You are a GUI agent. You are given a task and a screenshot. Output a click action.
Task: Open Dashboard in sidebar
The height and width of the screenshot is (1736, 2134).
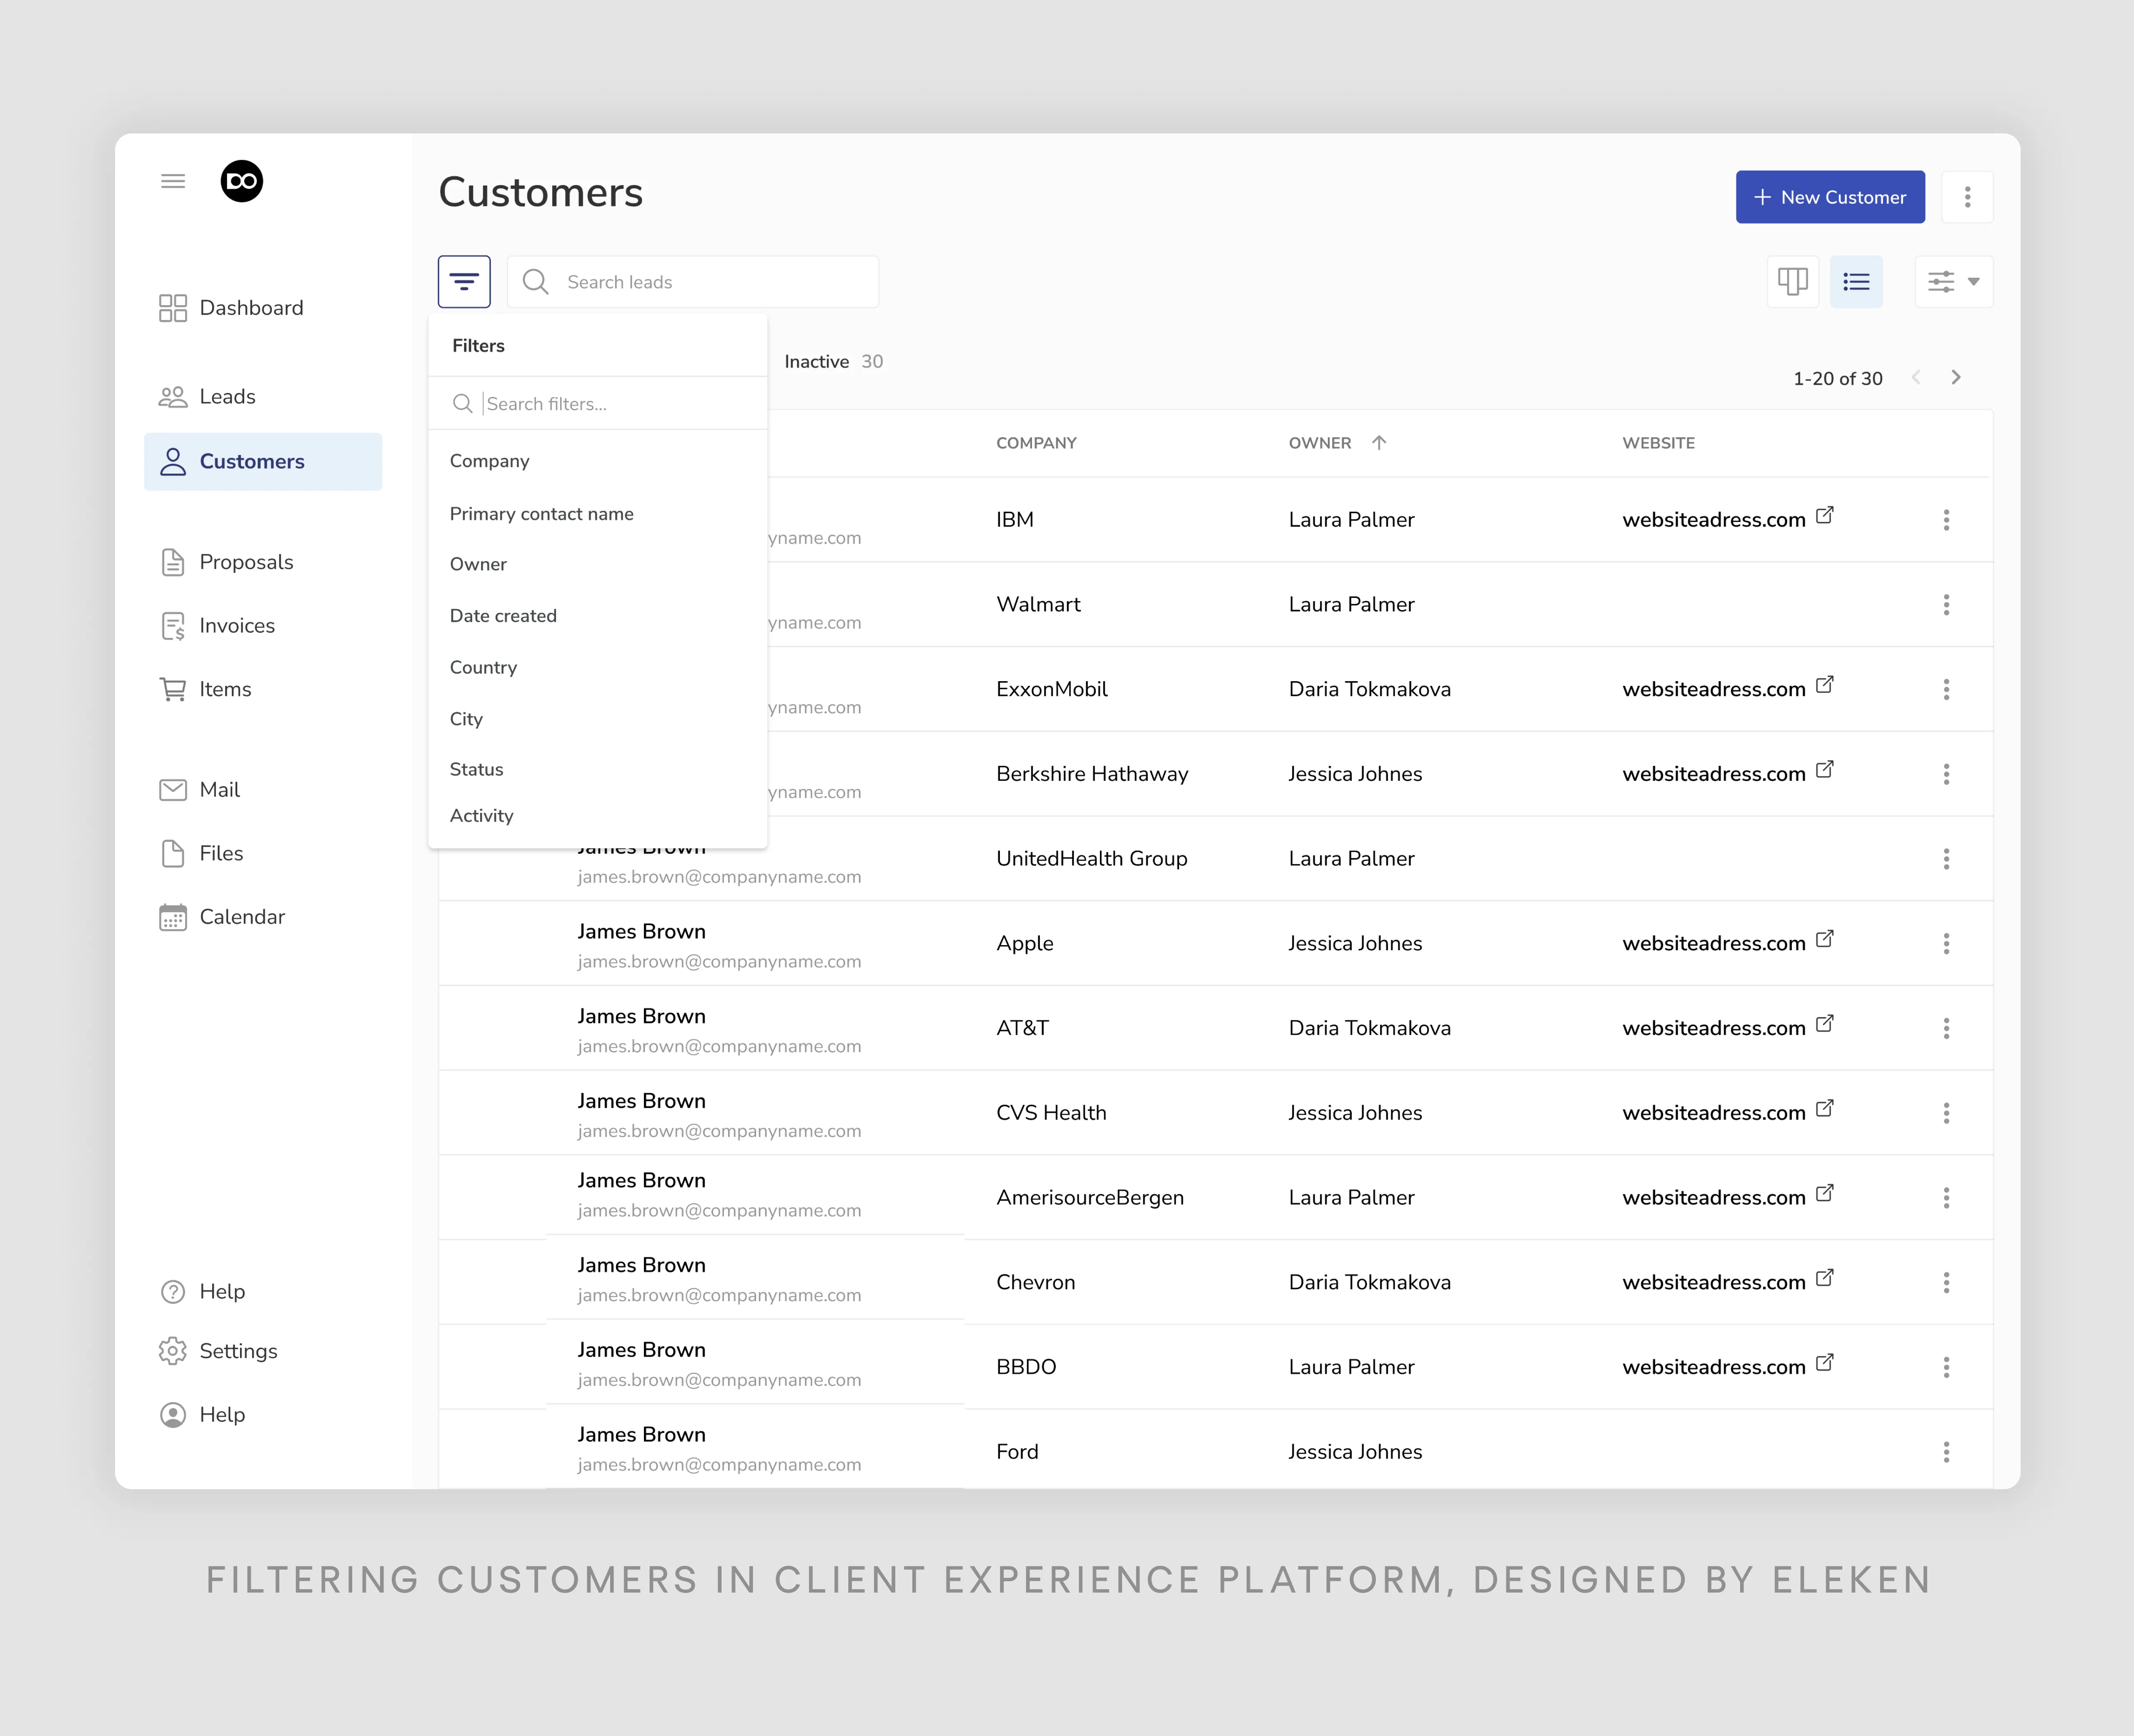pos(231,308)
